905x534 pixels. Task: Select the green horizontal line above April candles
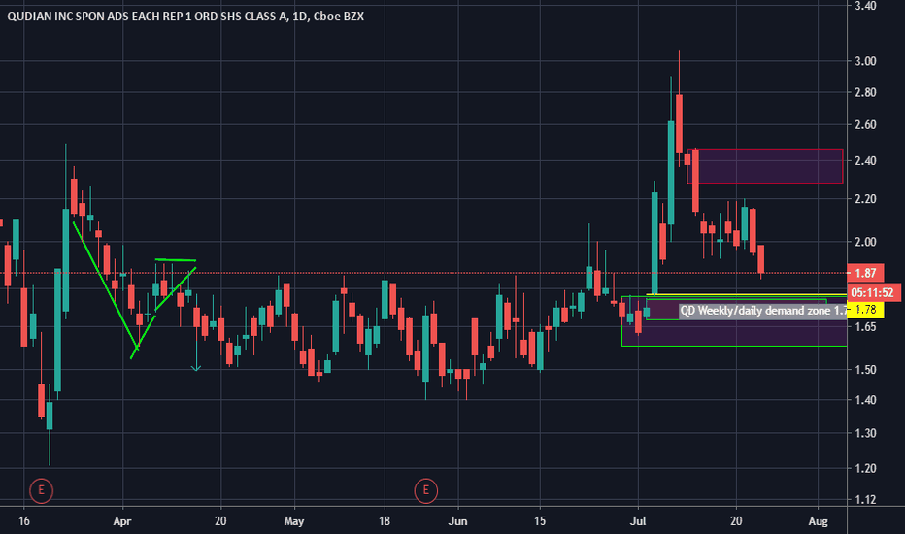(176, 260)
